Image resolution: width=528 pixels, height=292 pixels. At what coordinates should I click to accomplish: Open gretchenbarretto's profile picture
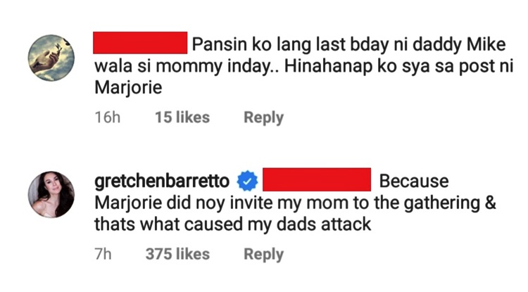tap(51, 195)
